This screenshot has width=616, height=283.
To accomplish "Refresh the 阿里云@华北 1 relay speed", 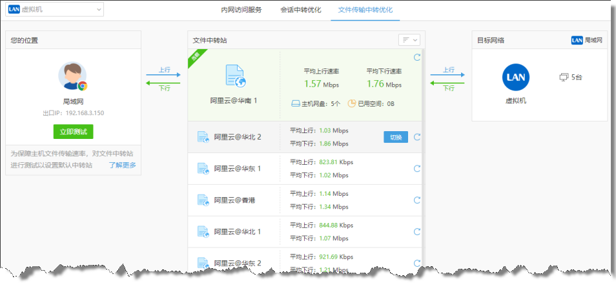I will [416, 231].
